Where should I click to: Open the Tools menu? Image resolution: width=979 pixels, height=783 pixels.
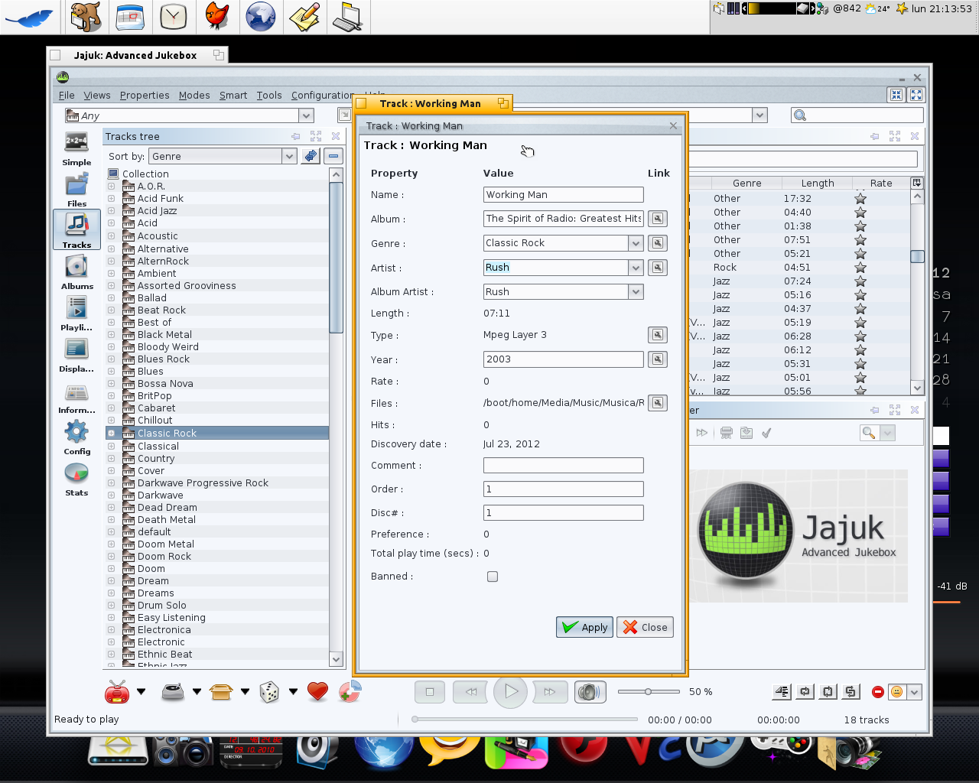coord(269,95)
